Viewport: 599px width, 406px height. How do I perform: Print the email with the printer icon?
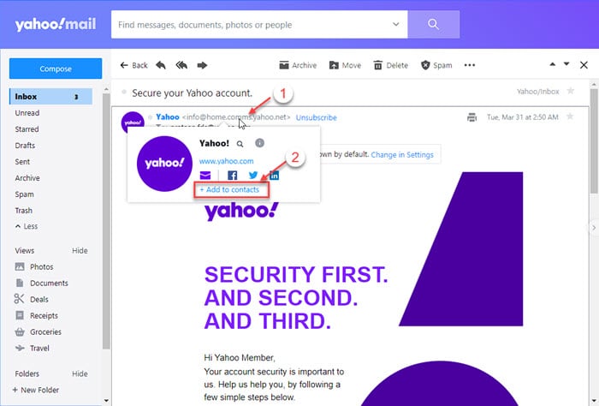[x=471, y=117]
